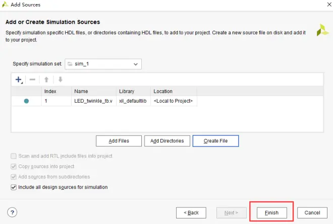Click the move-down arrow icon

61,80
